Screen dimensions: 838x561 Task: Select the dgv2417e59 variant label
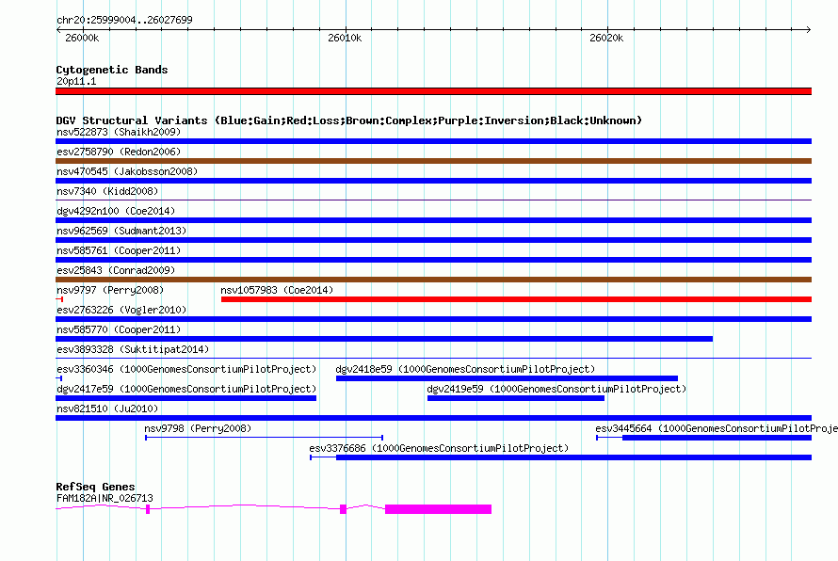click(x=186, y=389)
